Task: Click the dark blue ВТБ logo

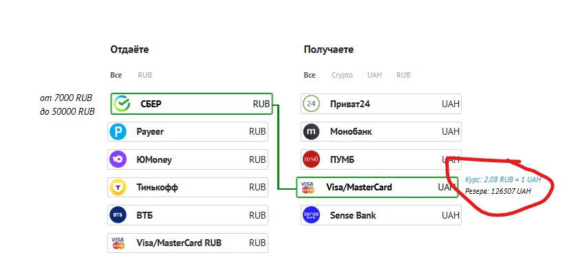Action: (x=118, y=215)
